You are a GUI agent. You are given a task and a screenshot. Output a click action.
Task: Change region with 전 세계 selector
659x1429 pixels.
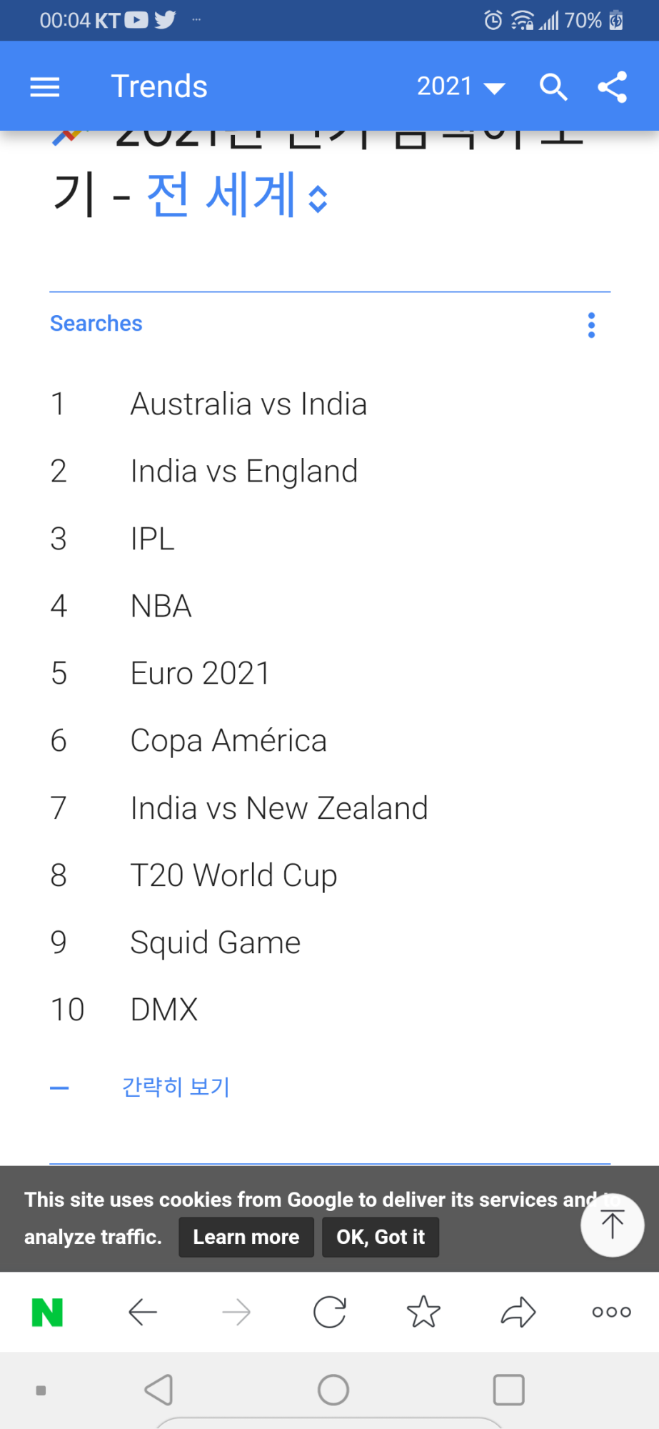237,194
